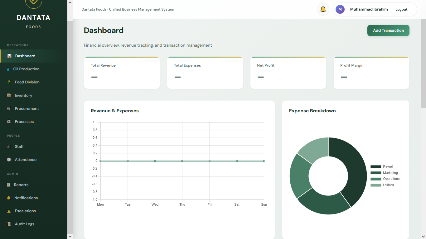Image resolution: width=426 pixels, height=239 pixels.
Task: Open notifications via the top bell icon
Action: (x=323, y=9)
